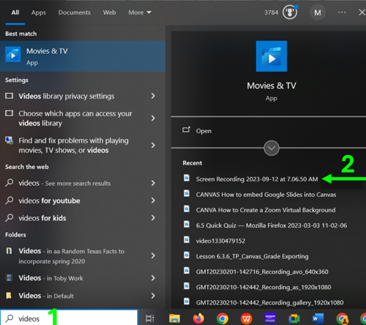Expand Videos library privacy settings arrow

[x=153, y=96]
